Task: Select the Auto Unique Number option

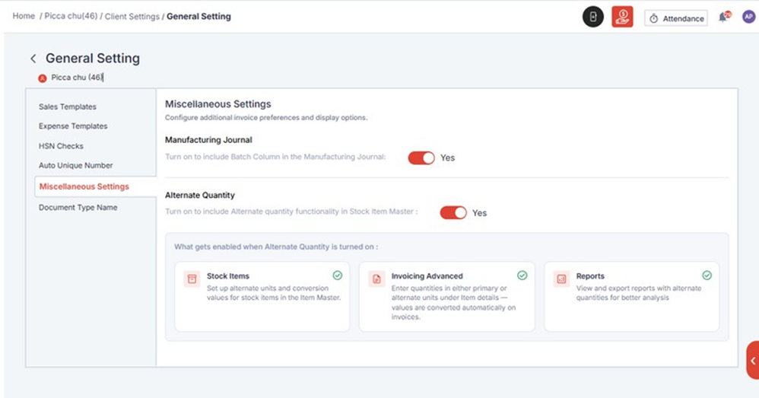Action: (x=75, y=165)
